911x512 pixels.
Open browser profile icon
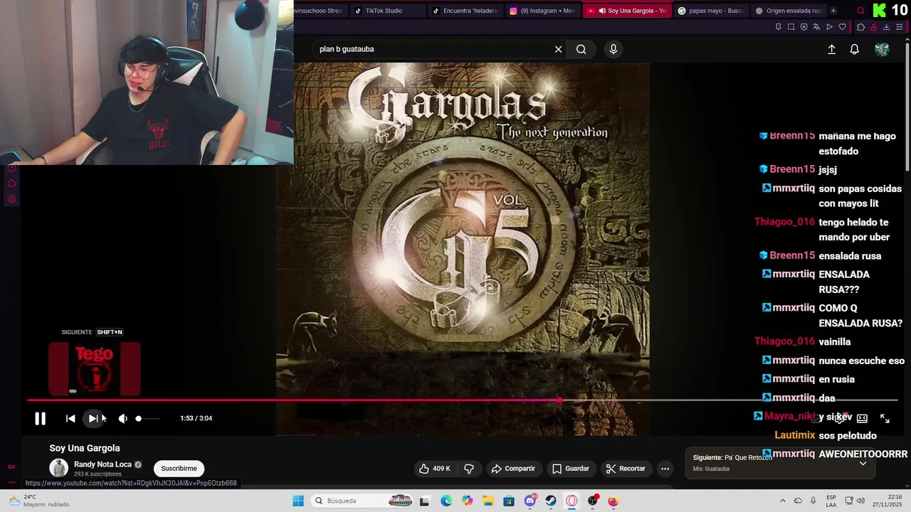pyautogui.click(x=873, y=27)
